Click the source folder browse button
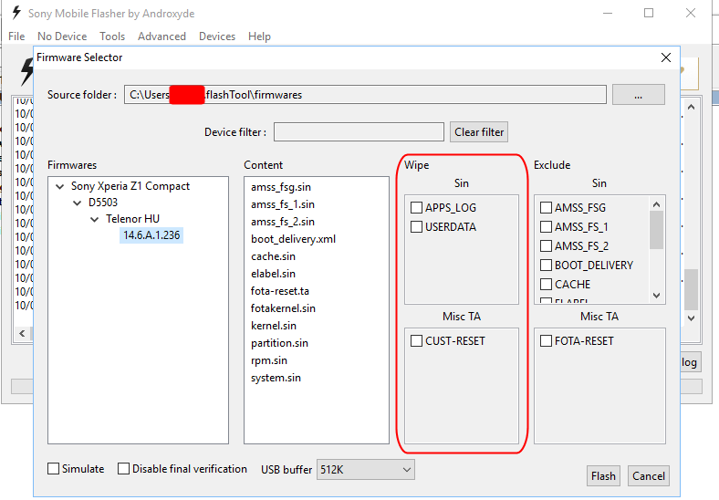Screen dimensions: 719x500 coord(639,95)
